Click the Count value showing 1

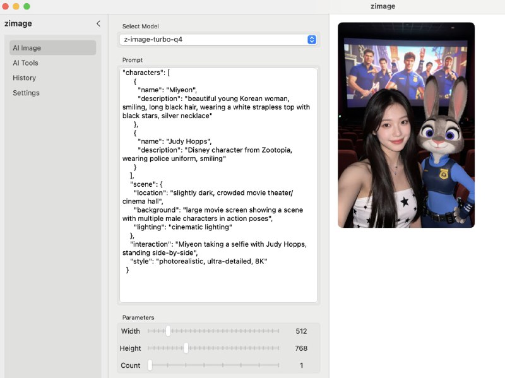tap(301, 365)
